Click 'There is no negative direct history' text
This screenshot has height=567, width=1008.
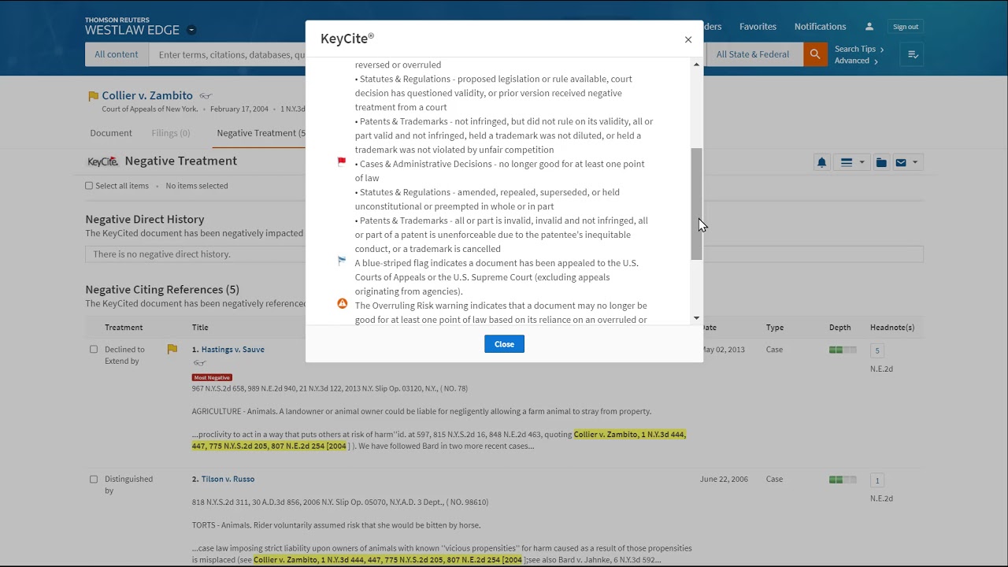(x=161, y=254)
